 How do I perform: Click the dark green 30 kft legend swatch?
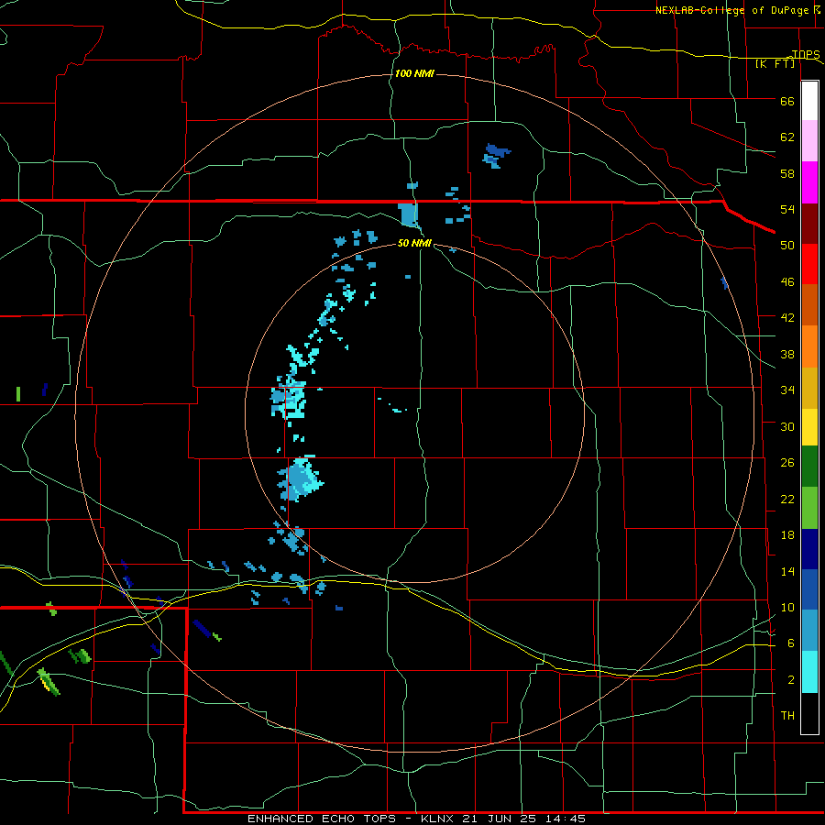809,467
